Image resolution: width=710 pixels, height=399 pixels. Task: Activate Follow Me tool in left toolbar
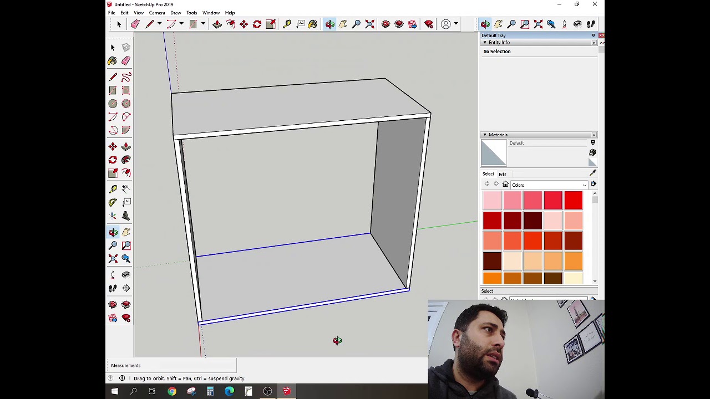[x=126, y=160]
